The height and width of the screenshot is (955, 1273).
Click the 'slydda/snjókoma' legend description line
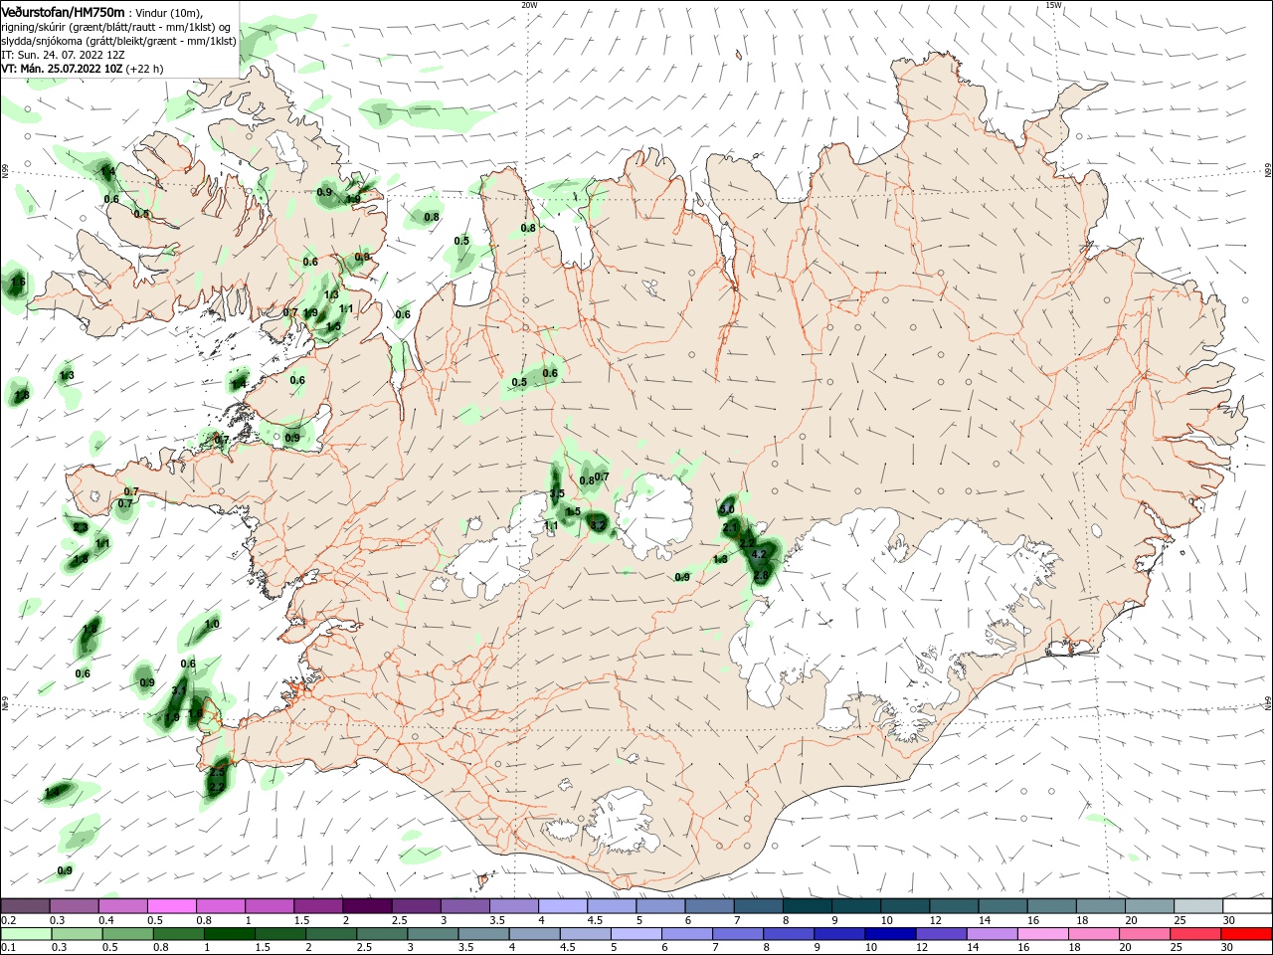[x=118, y=41]
